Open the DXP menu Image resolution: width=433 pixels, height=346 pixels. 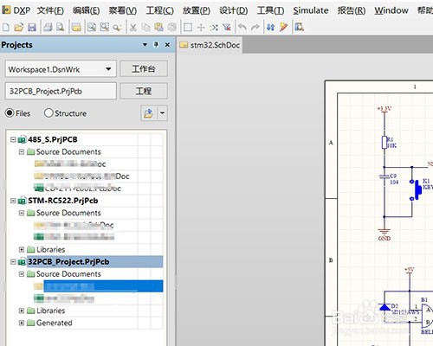coord(16,10)
